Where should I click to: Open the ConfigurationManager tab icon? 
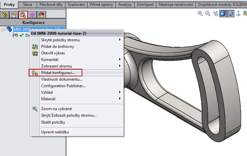23,15
